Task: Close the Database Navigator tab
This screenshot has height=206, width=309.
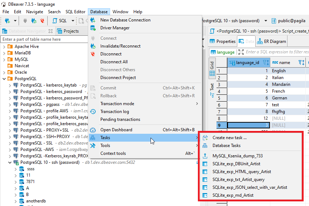Action: click(51, 31)
